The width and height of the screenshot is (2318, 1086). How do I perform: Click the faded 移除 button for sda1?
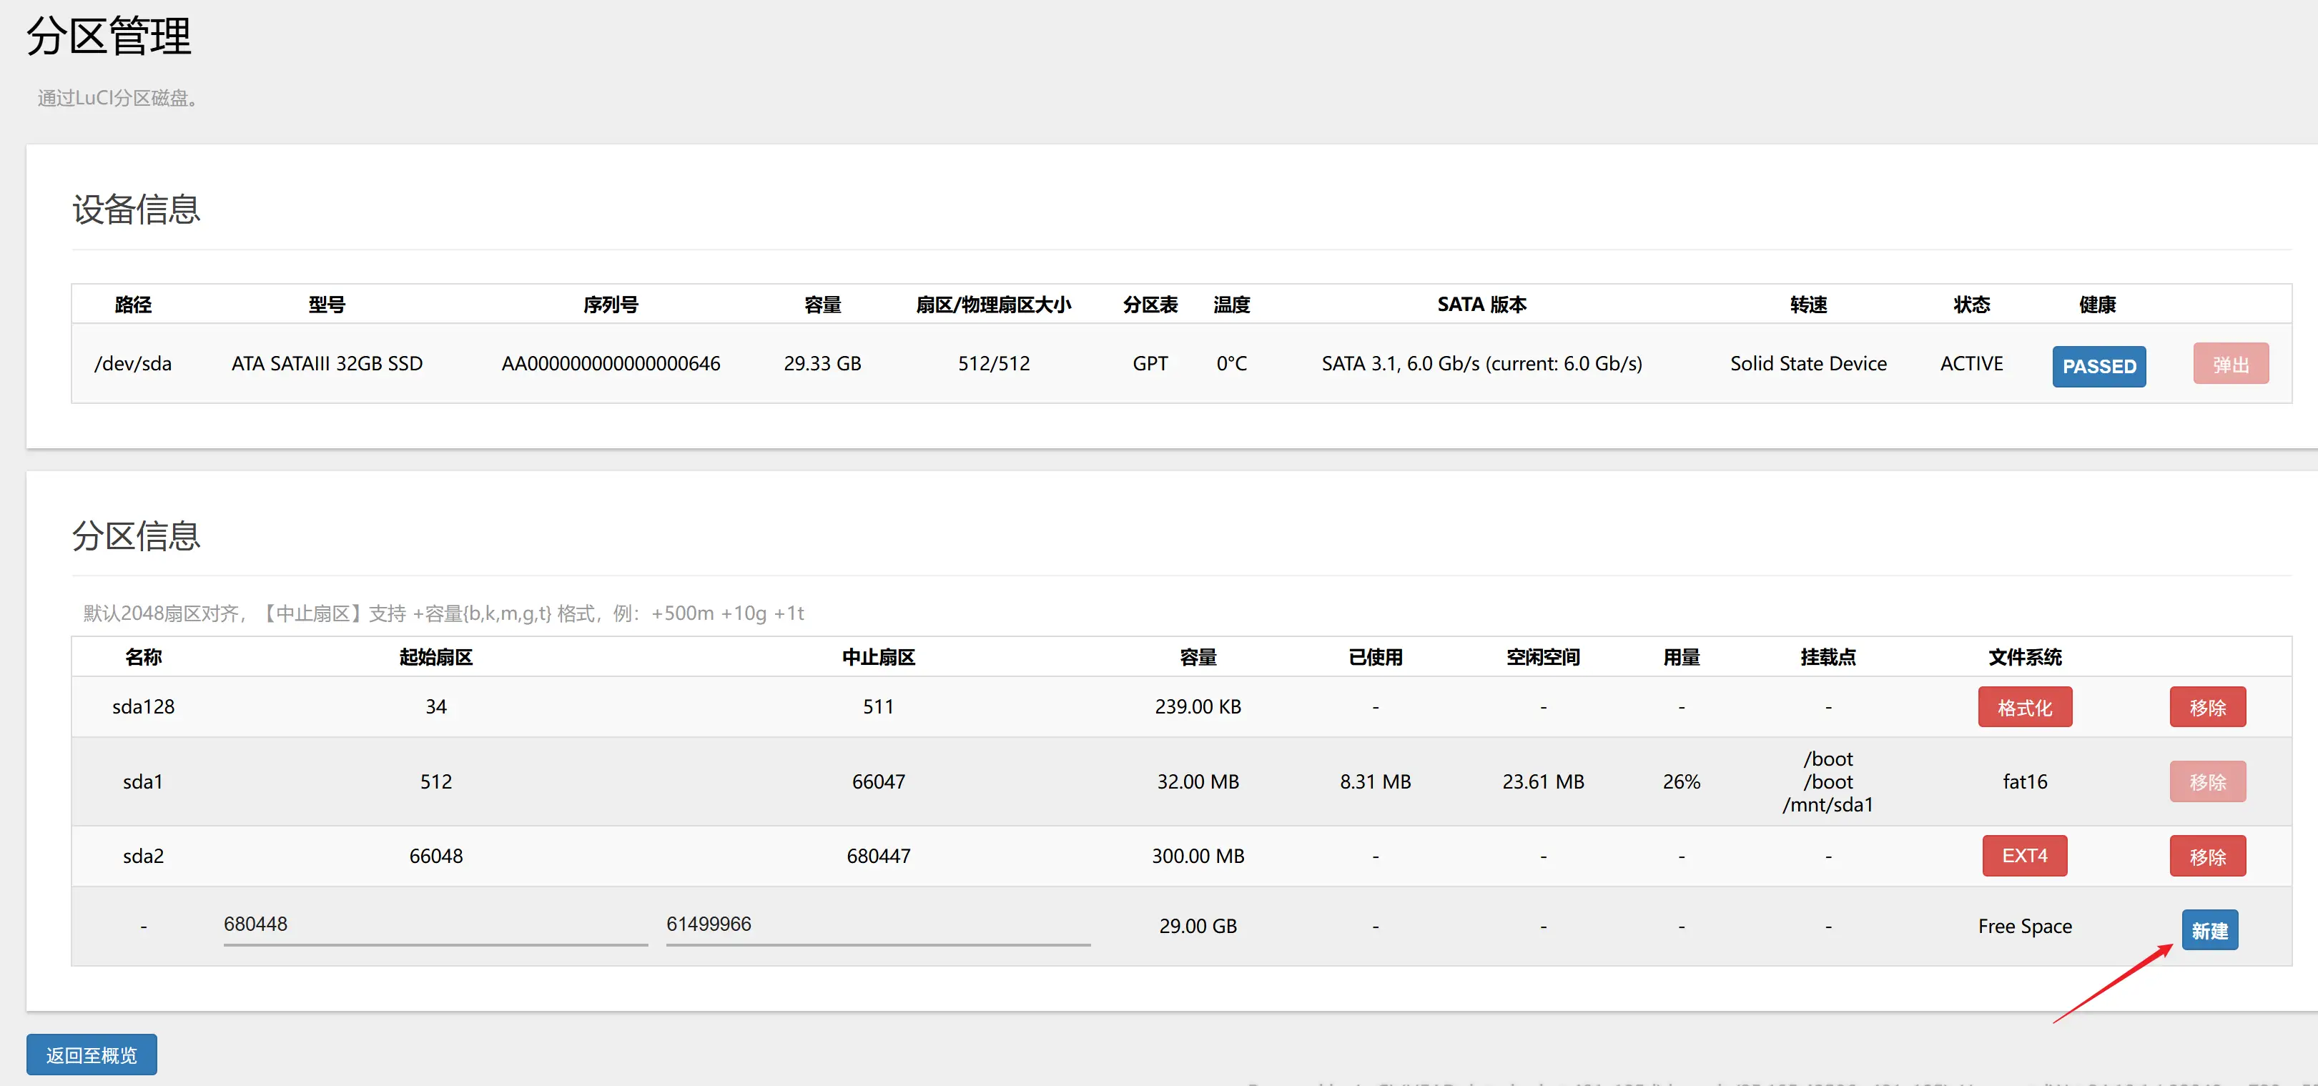click(x=2206, y=782)
